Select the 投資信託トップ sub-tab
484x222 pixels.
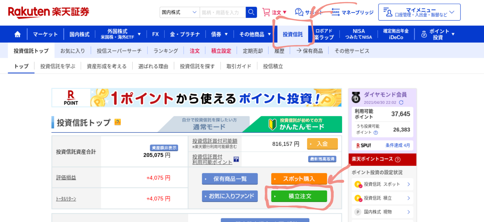31,51
